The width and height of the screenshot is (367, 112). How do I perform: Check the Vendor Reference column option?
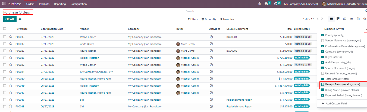pyautogui.click(x=322, y=41)
